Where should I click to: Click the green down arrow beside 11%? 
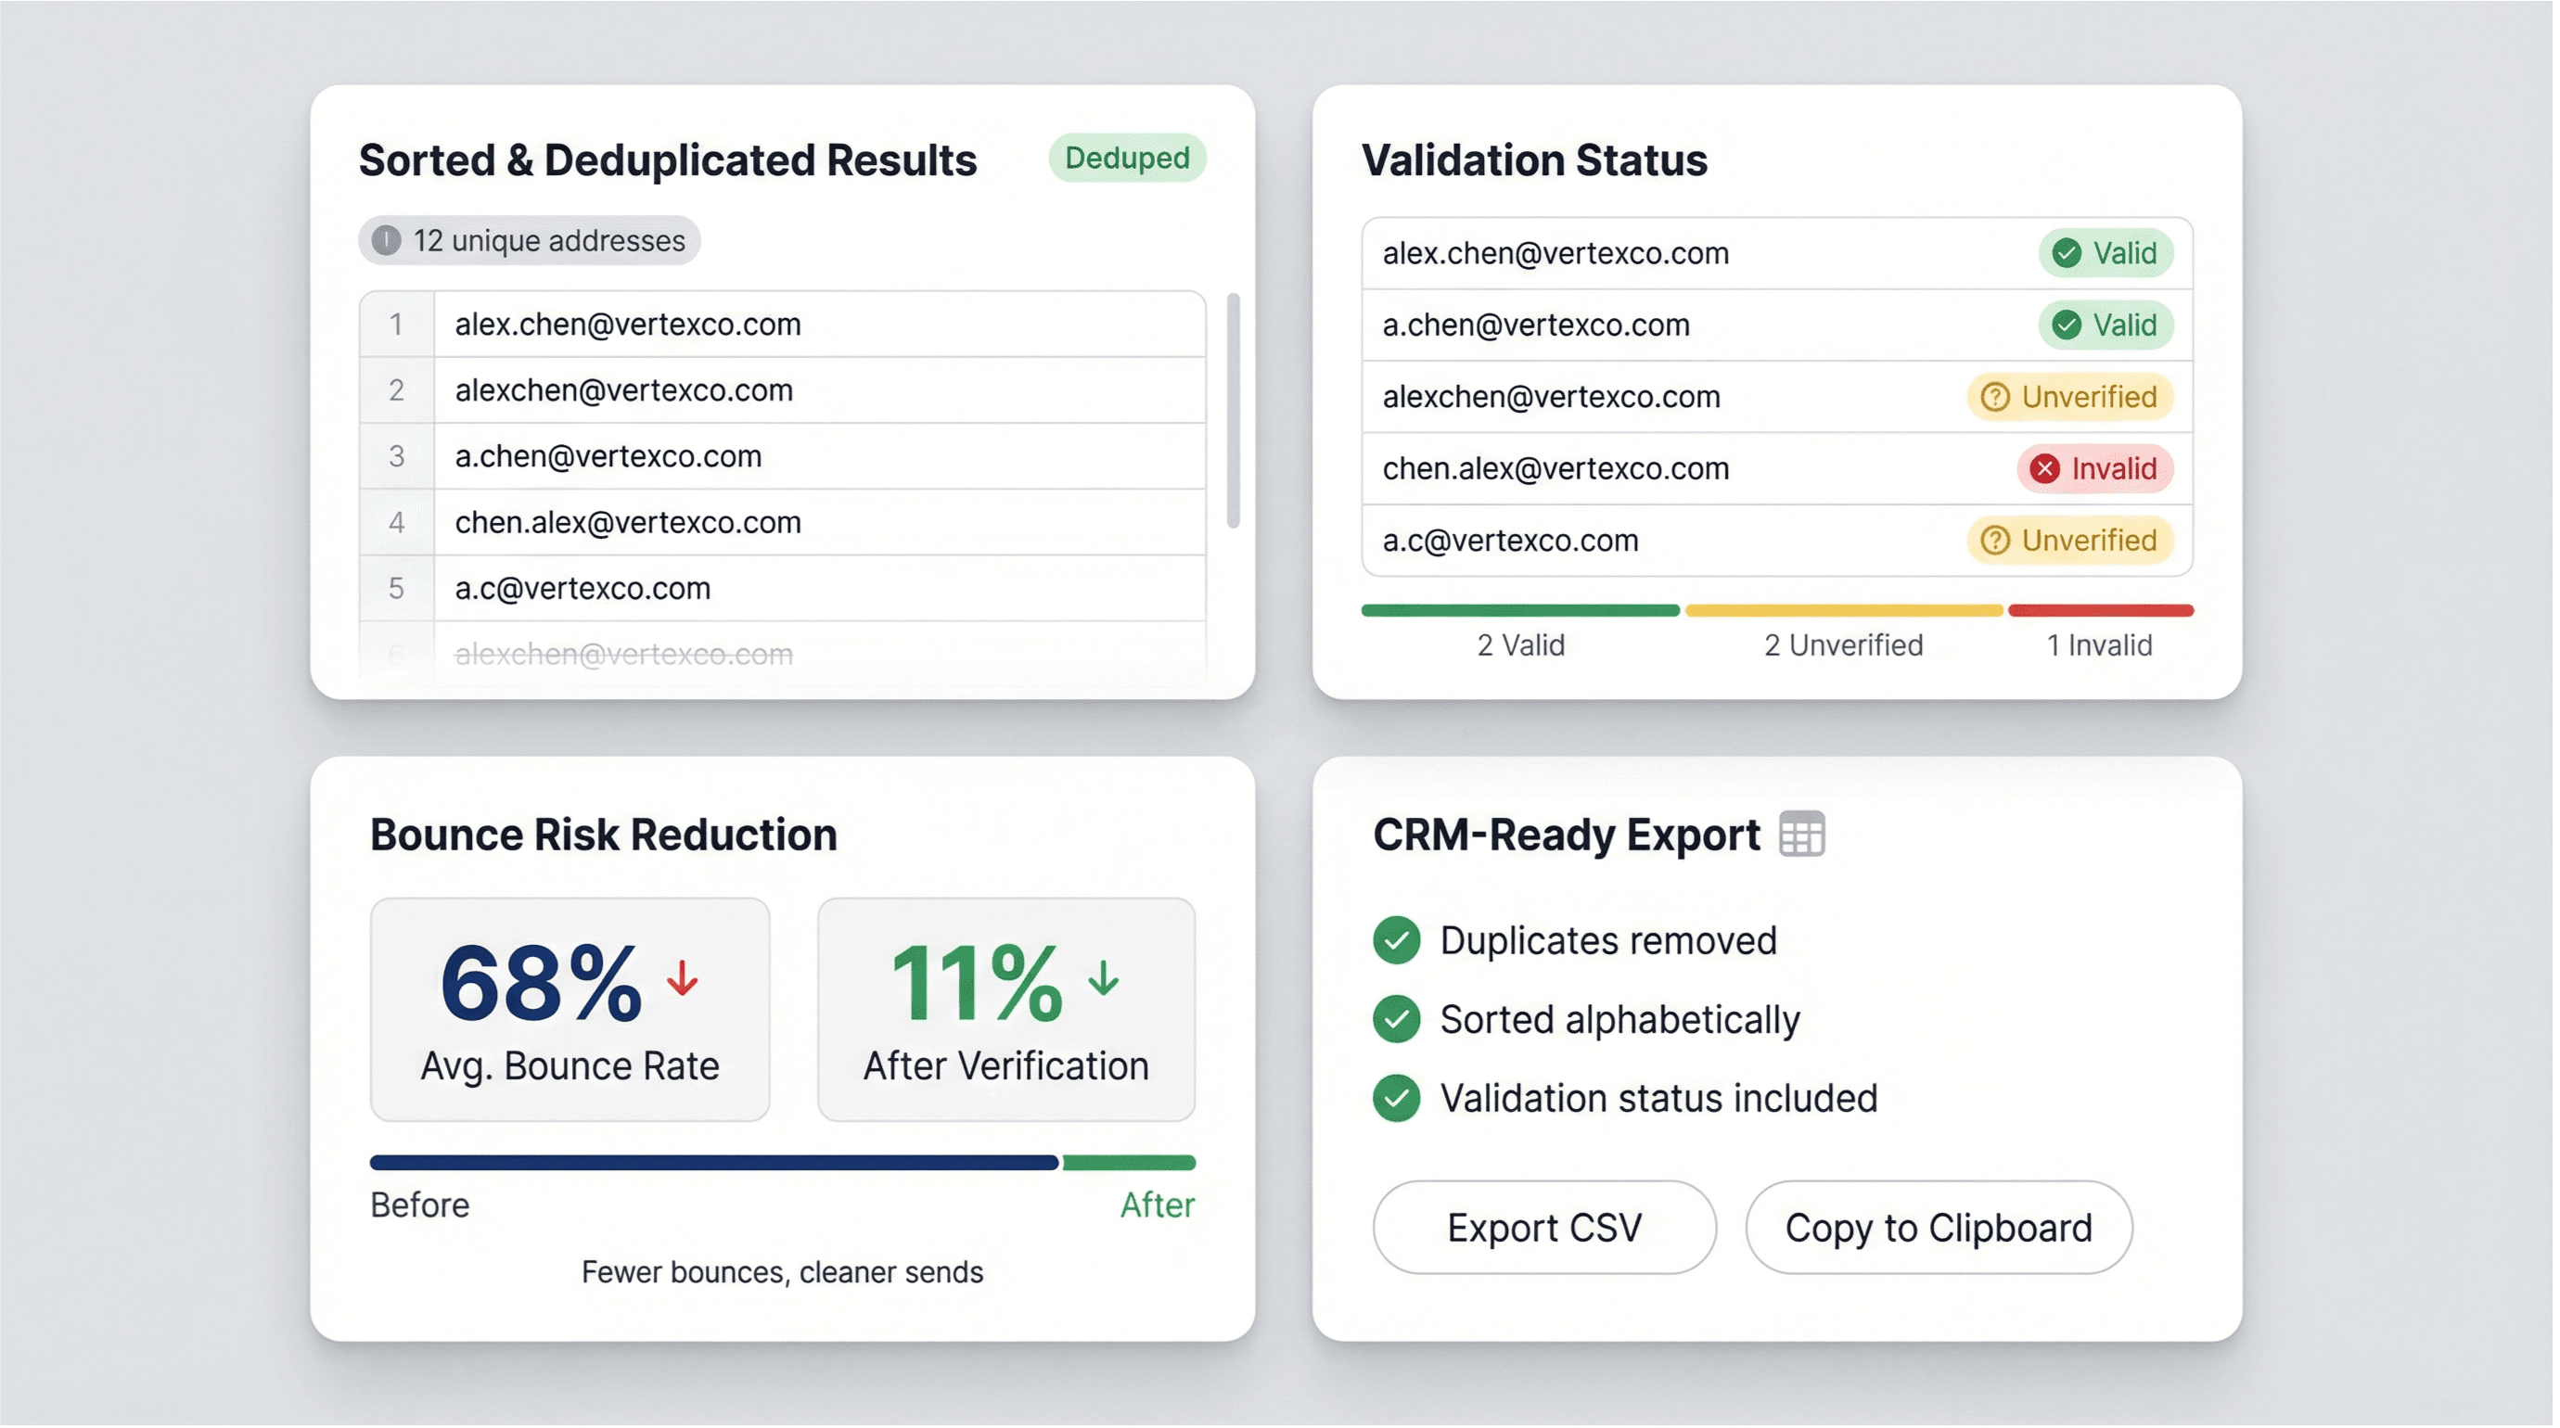[x=1103, y=979]
